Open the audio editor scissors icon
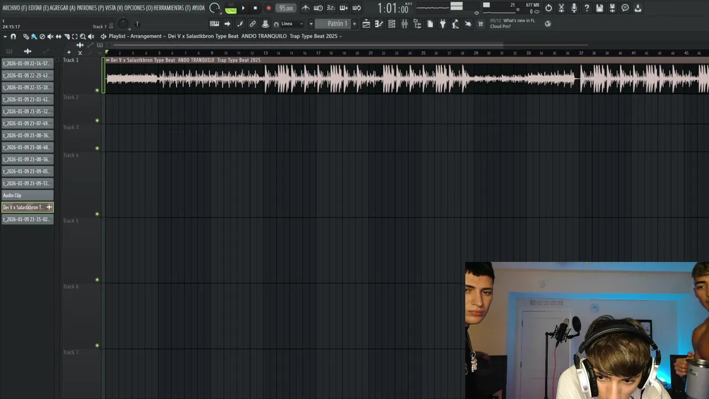This screenshot has width=709, height=399. (561, 8)
